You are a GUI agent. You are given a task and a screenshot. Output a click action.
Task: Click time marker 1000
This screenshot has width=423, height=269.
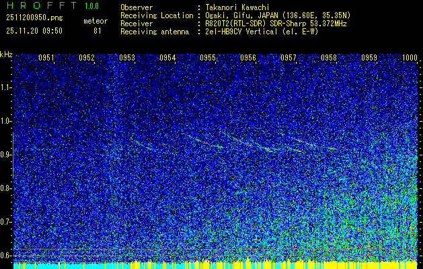tap(410, 58)
